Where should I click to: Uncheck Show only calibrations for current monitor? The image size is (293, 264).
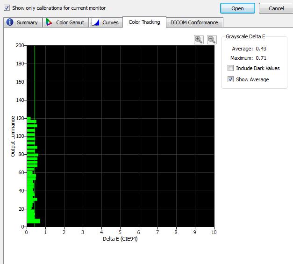(x=7, y=8)
